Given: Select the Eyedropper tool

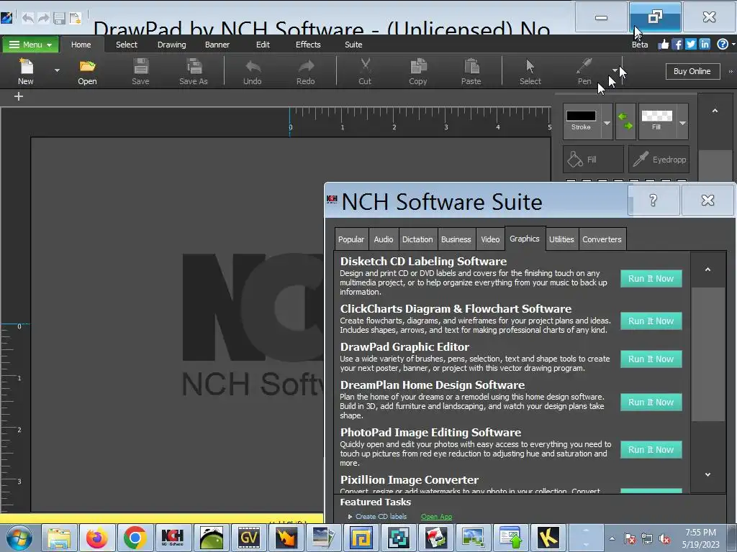Looking at the screenshot, I should pyautogui.click(x=659, y=160).
